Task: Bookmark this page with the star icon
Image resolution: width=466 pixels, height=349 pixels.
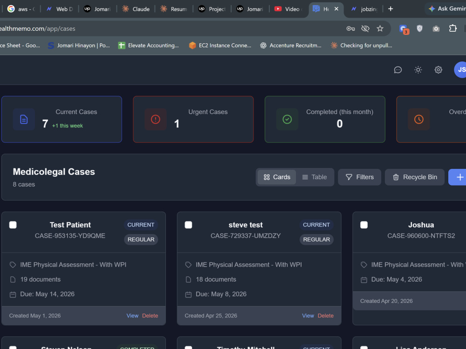Action: pos(380,28)
